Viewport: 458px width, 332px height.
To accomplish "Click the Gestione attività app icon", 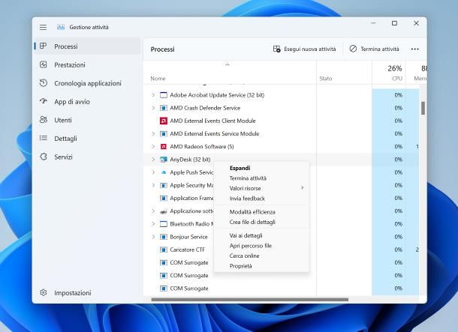I will click(x=61, y=27).
